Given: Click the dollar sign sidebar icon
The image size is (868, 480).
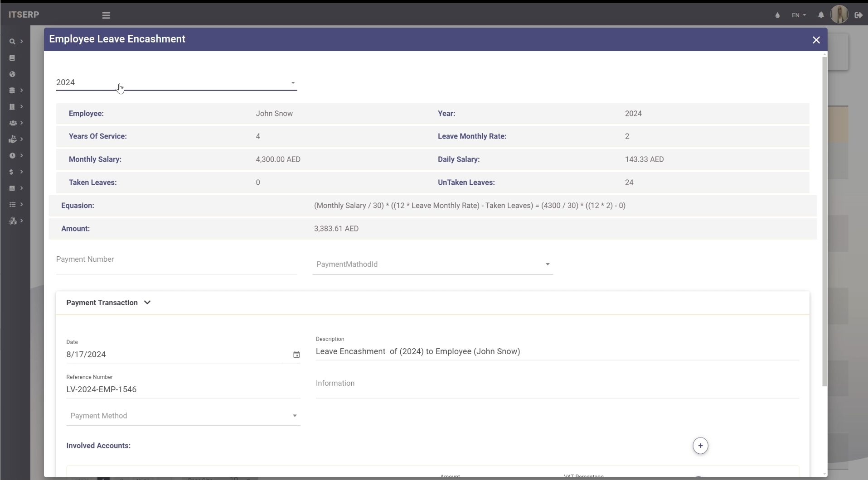Looking at the screenshot, I should 11,172.
